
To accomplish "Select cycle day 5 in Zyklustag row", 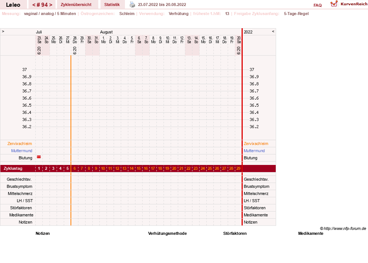I will 68,169.
